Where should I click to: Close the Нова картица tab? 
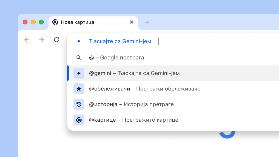(x=132, y=22)
